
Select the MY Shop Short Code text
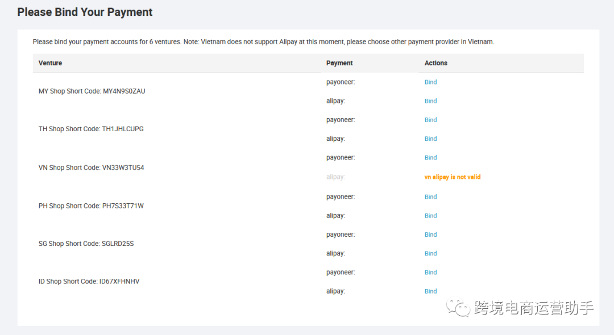point(92,91)
